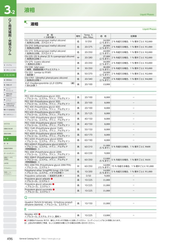Click the 15 % surcharge note for PEG 20M-TPA
The width and height of the screenshot is (173, 245).
click(133, 166)
